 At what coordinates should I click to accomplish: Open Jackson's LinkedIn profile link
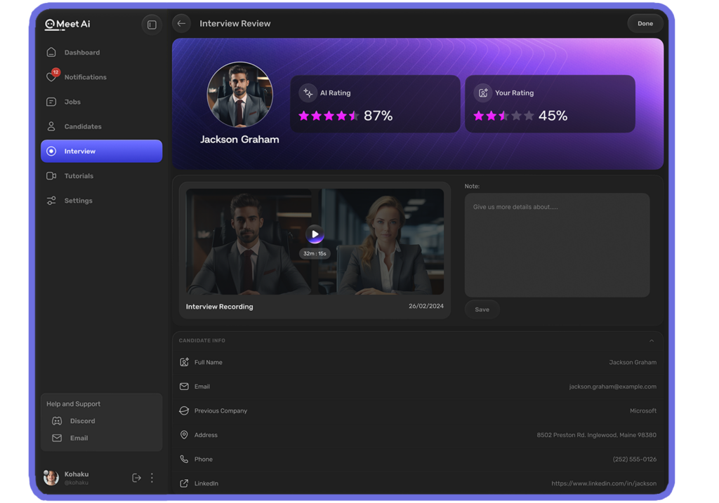click(x=604, y=483)
